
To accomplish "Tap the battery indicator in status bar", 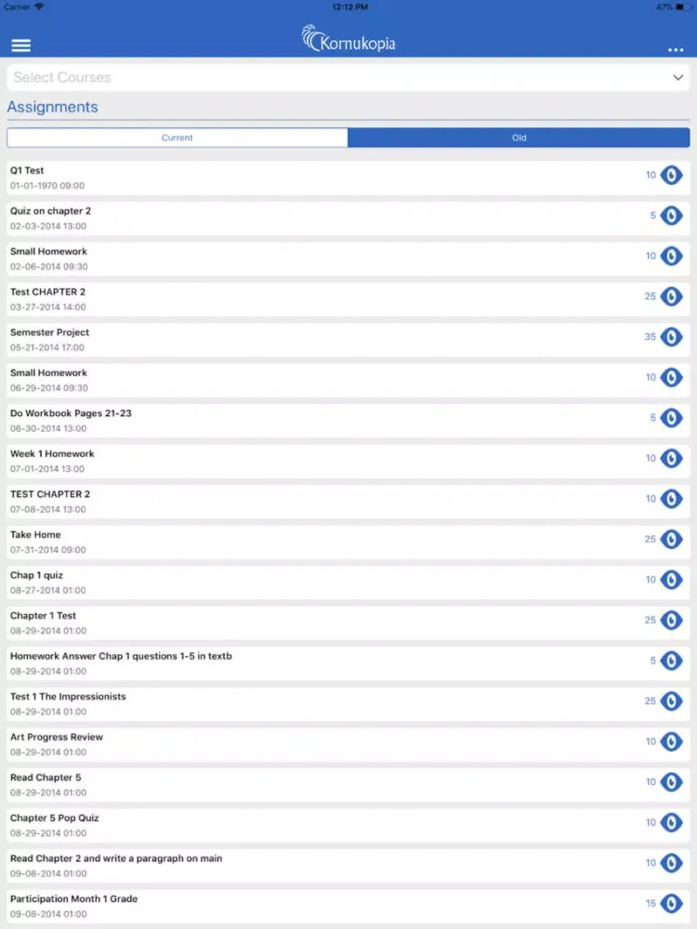I will (x=681, y=7).
